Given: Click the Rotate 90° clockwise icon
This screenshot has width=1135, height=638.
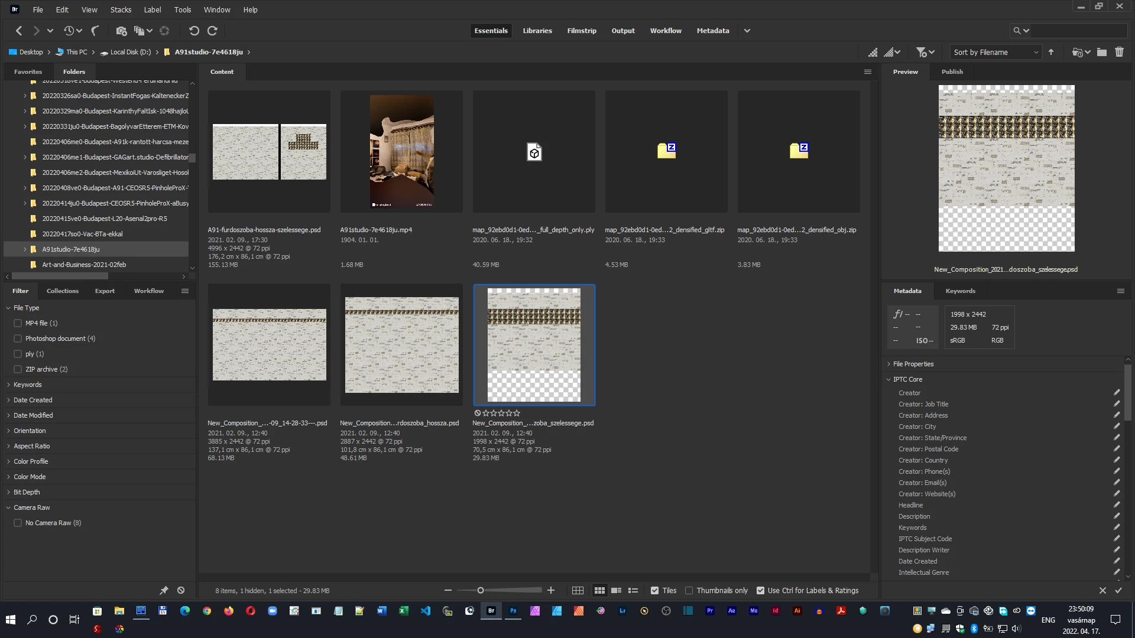Looking at the screenshot, I should (213, 31).
